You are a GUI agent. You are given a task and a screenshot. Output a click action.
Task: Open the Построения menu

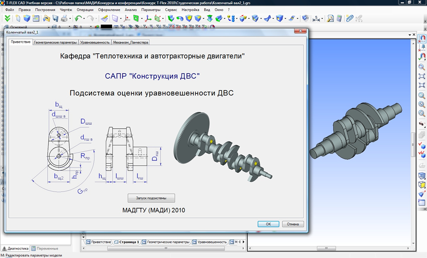click(45, 10)
